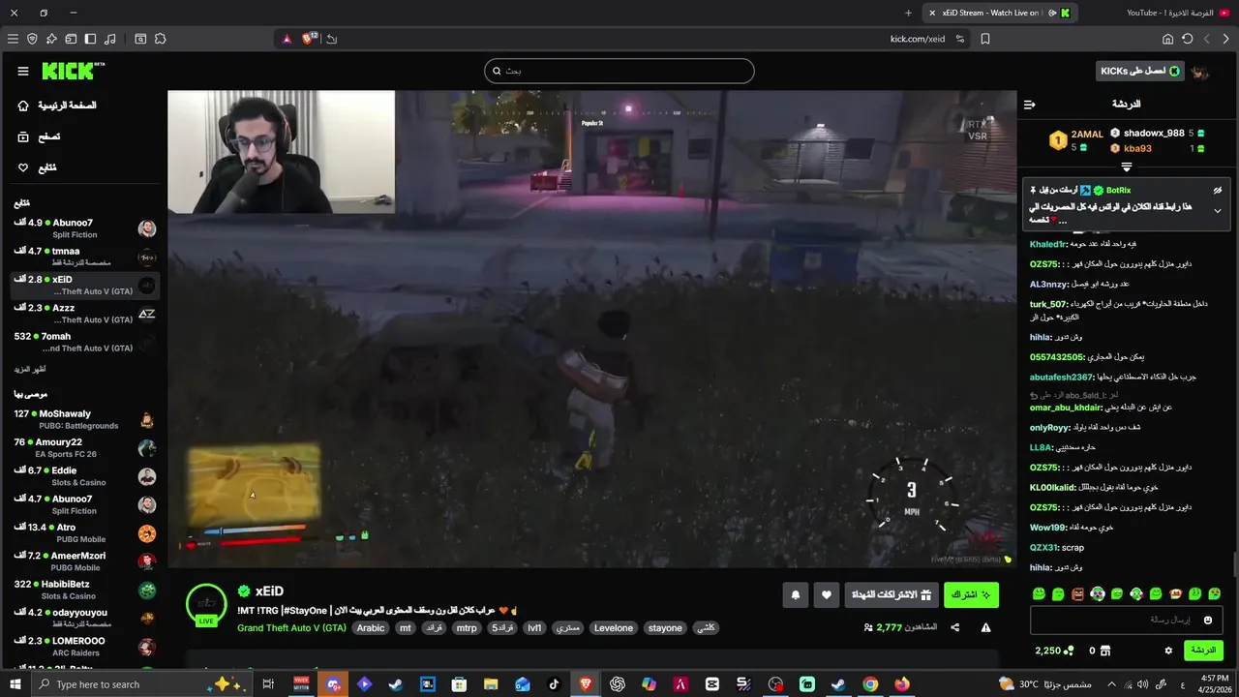Open recommended channel HabibiBetz
Screen dimensions: 1239x697
pos(84,590)
